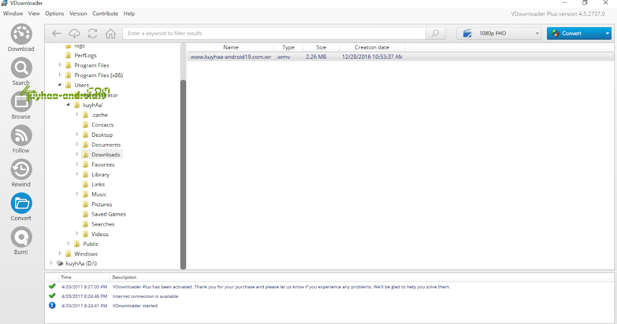The height and width of the screenshot is (324, 617).
Task: Click the cloud download toolbar icon
Action: click(x=75, y=33)
